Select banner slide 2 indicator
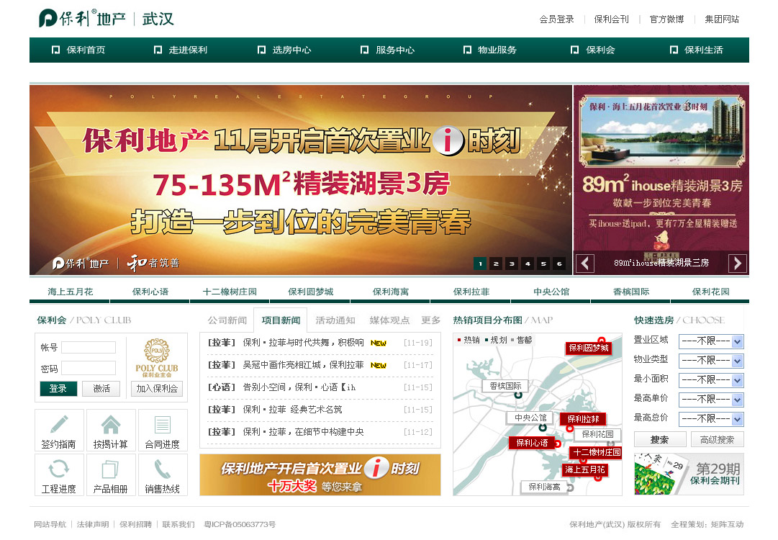 (x=496, y=264)
